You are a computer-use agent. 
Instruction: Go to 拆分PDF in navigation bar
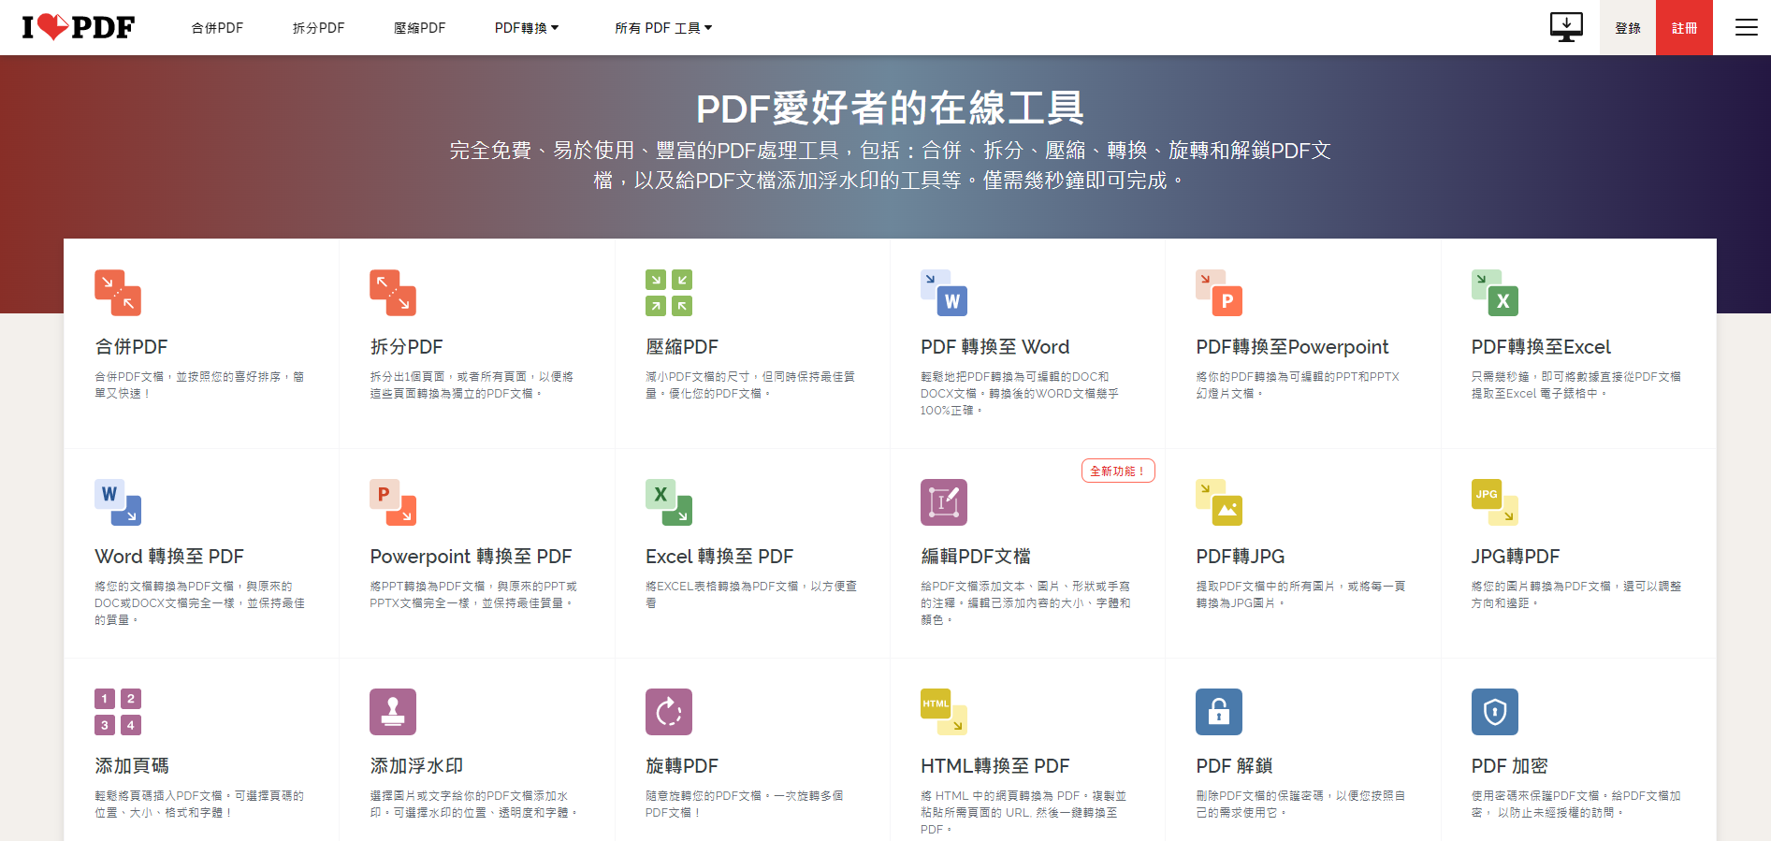(318, 28)
